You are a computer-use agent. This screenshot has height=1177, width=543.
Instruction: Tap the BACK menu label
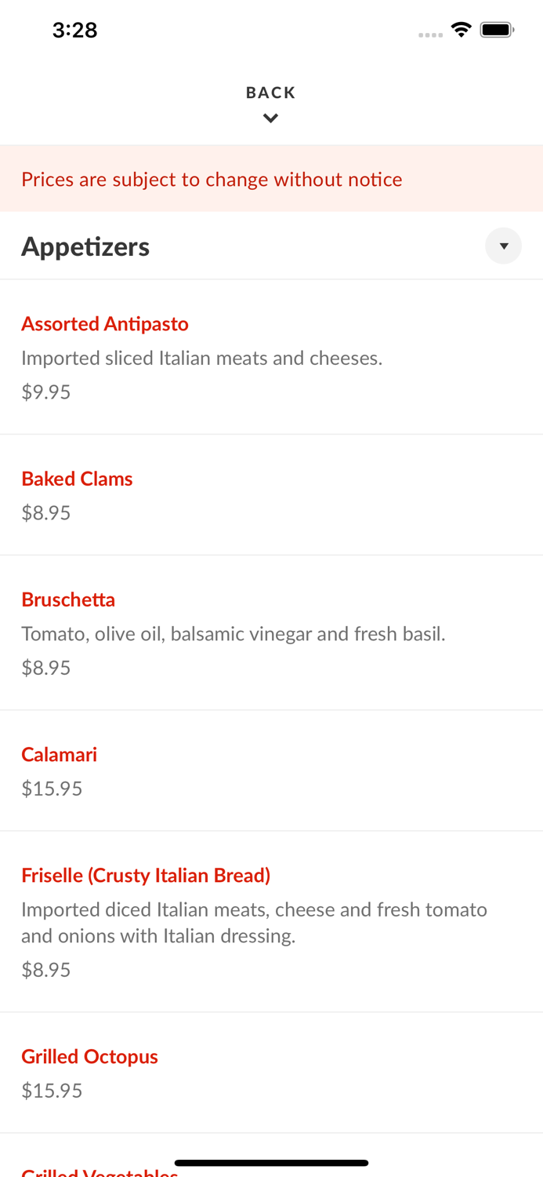pos(271,92)
